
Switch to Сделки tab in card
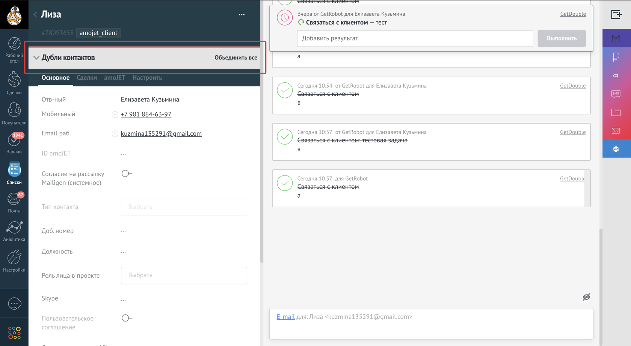(x=87, y=78)
